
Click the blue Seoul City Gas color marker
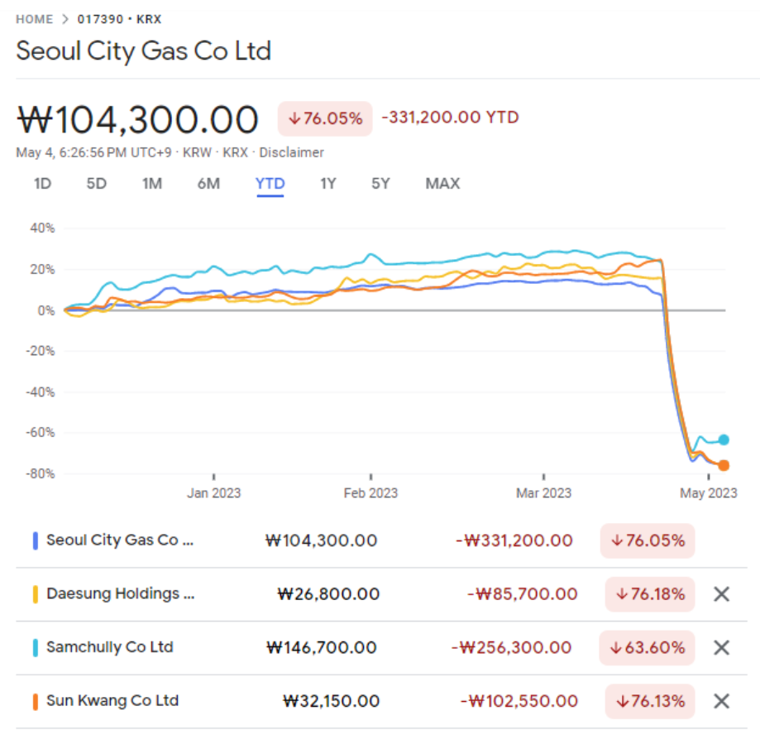(x=36, y=540)
